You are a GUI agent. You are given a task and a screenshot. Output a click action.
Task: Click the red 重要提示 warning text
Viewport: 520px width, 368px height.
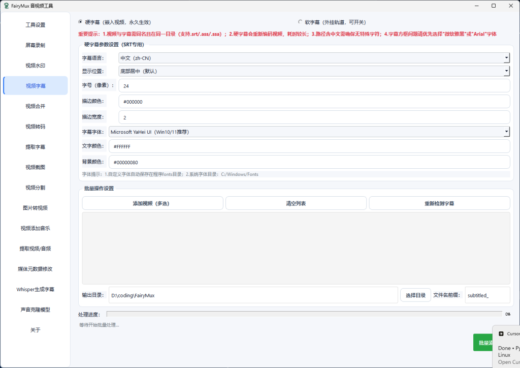point(287,34)
